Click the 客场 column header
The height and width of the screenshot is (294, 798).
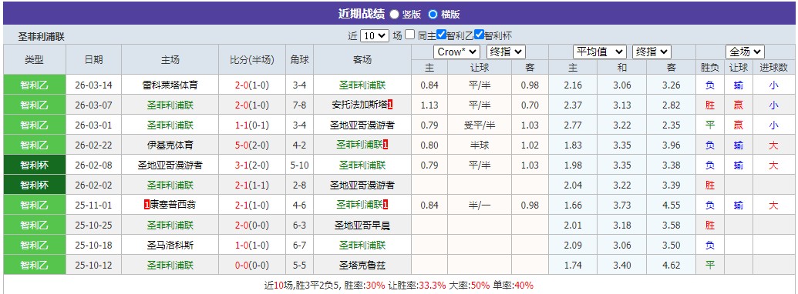362,59
